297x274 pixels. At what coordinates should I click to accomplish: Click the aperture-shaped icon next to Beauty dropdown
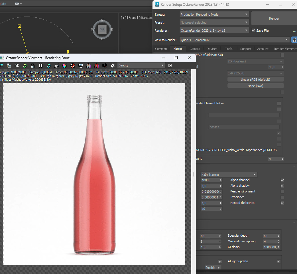(113, 66)
